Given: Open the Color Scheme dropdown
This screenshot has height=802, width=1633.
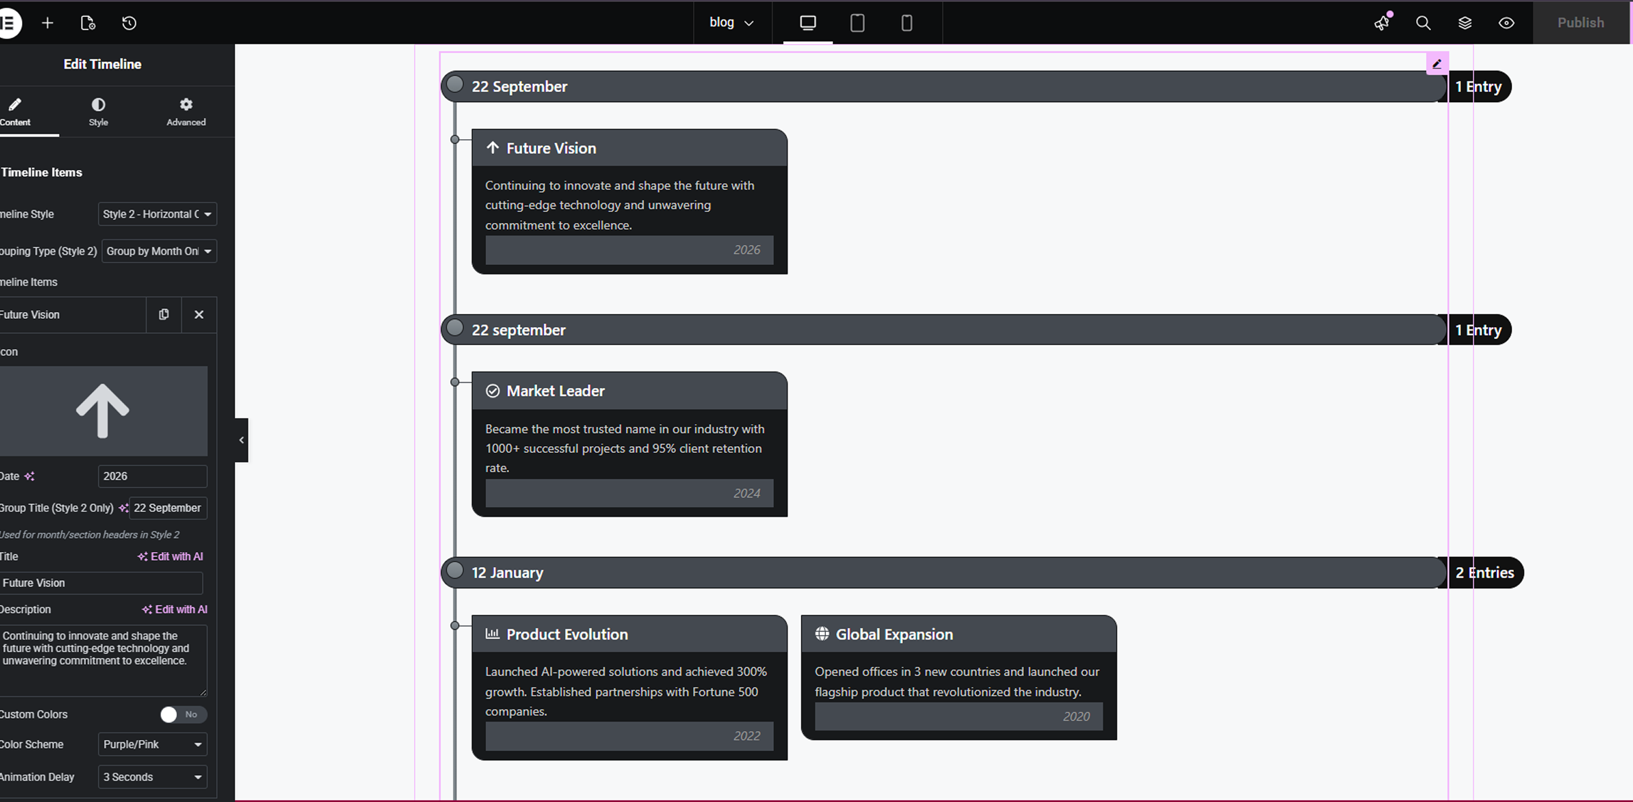Looking at the screenshot, I should coord(152,744).
